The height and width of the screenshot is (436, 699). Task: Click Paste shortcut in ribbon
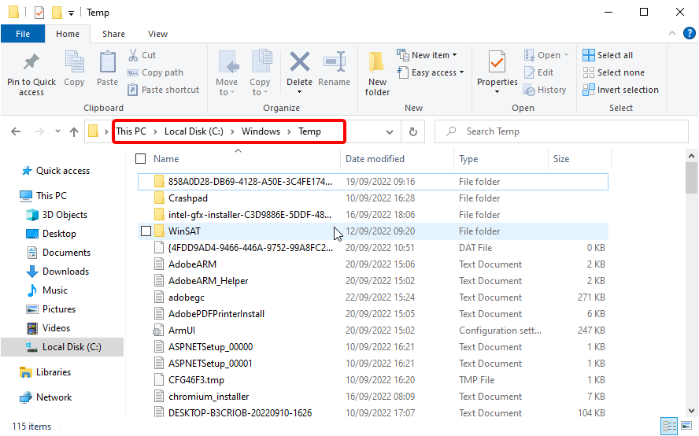[164, 90]
